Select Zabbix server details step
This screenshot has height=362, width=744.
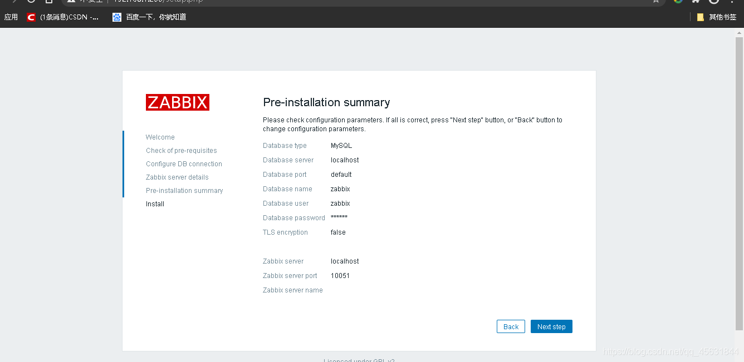177,177
